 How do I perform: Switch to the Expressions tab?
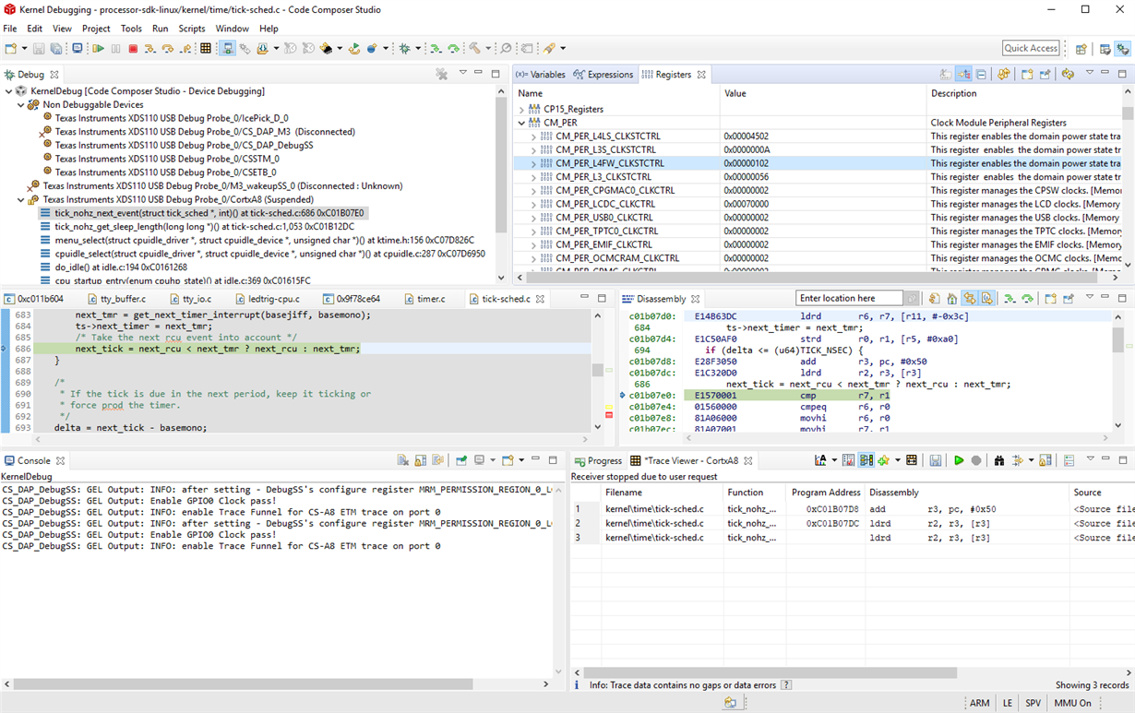(603, 75)
